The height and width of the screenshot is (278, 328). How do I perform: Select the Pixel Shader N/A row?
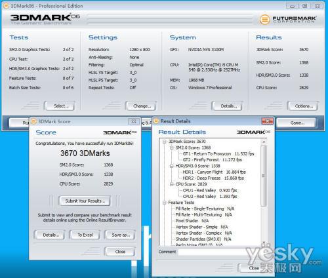click(192, 221)
